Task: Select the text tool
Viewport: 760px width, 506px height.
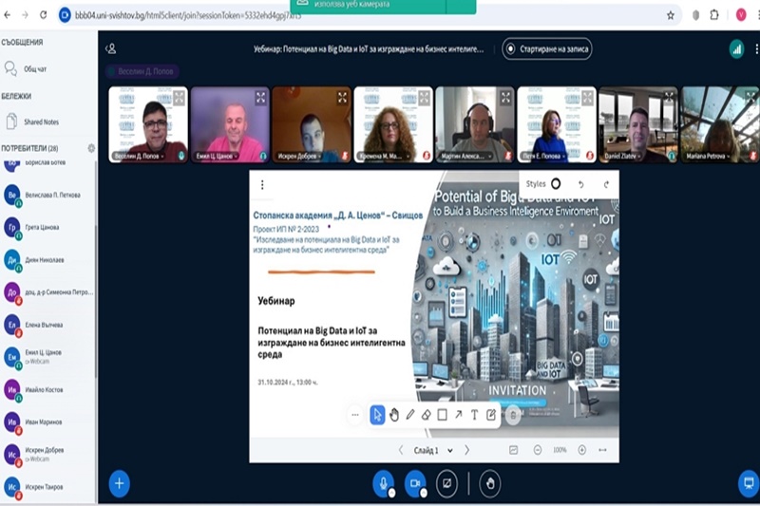Action: click(474, 415)
